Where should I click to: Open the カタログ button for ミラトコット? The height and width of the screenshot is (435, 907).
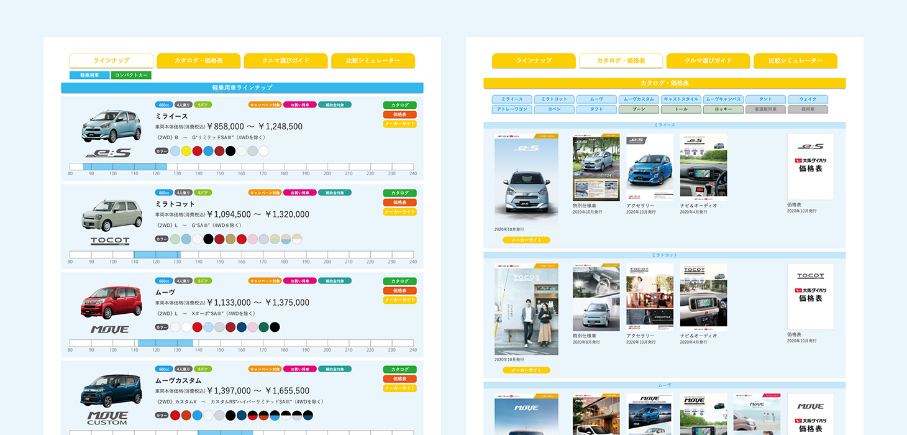(399, 193)
